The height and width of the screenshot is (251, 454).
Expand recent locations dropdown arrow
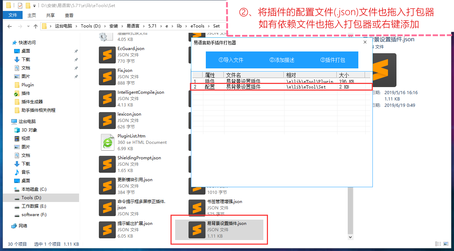coord(28,26)
